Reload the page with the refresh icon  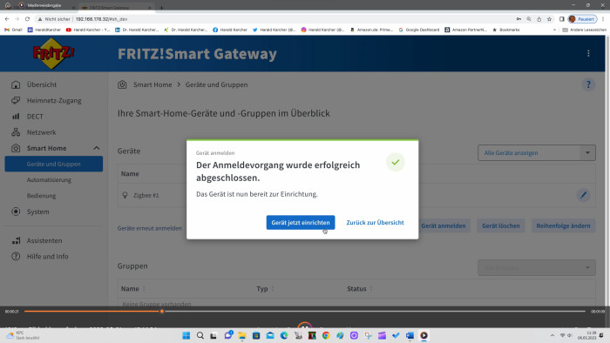click(27, 18)
